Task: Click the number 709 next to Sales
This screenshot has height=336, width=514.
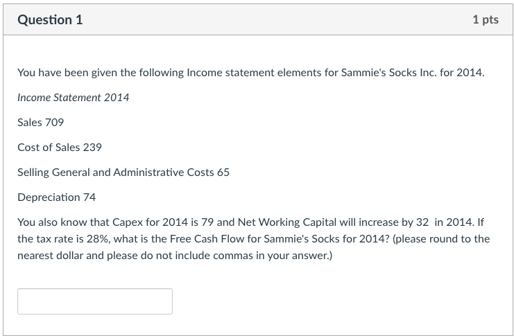Action: click(54, 123)
